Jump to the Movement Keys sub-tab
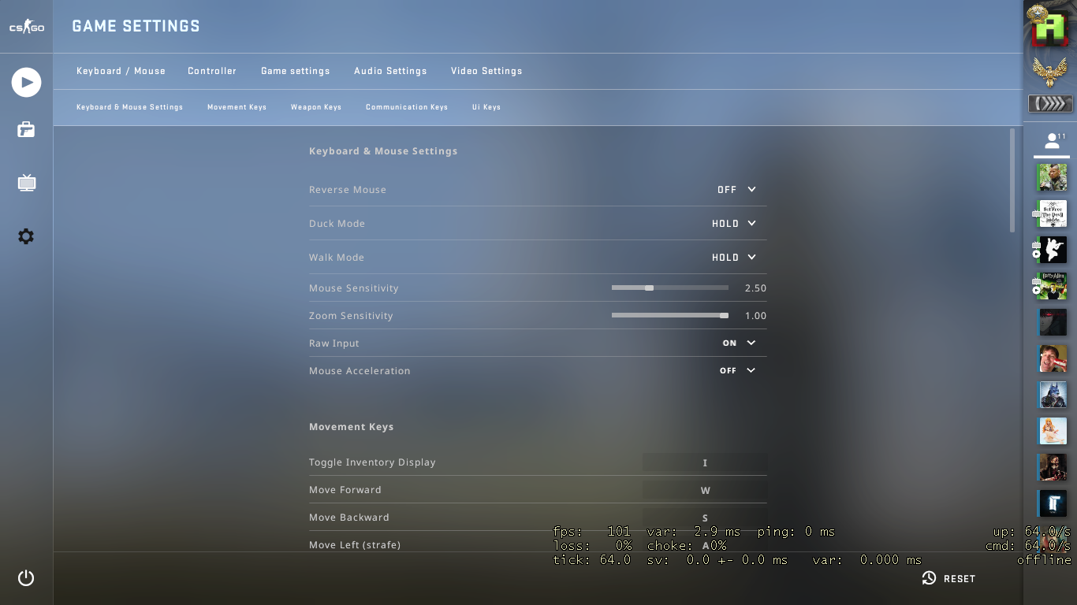Screen dimensions: 1077x605 pyautogui.click(x=237, y=107)
